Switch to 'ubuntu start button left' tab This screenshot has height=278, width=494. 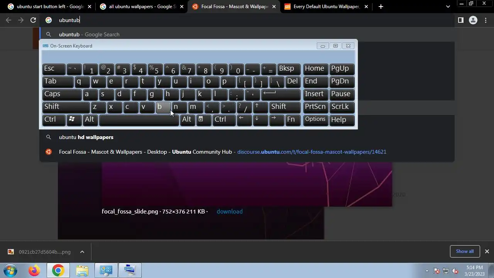coord(50,7)
